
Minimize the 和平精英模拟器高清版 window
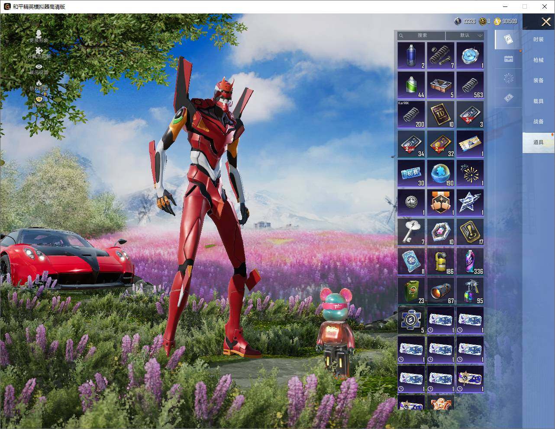tap(505, 6)
